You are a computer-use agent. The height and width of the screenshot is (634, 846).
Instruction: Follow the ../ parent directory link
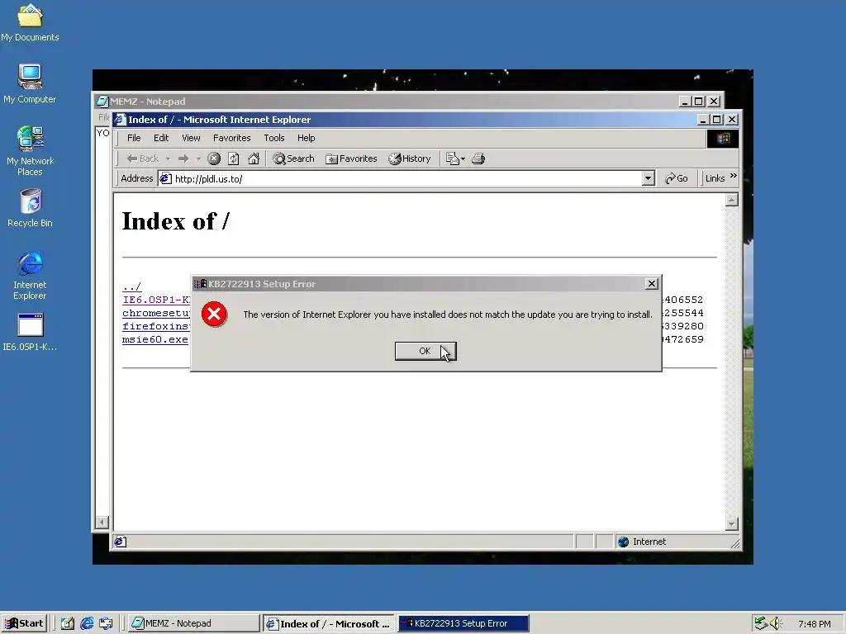click(x=131, y=286)
